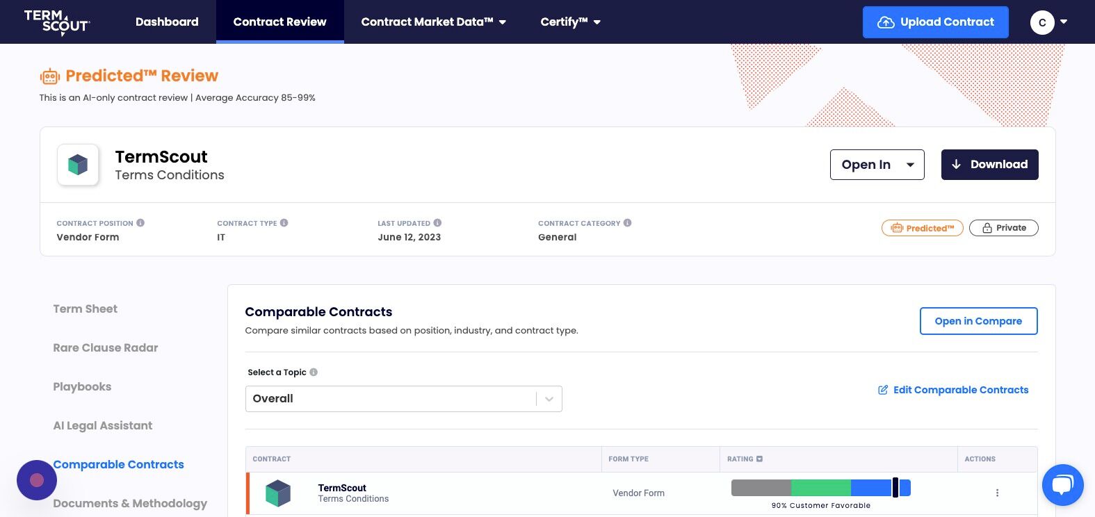Viewport: 1095px width, 517px height.
Task: Show info for Select a Topic
Action: [x=314, y=372]
